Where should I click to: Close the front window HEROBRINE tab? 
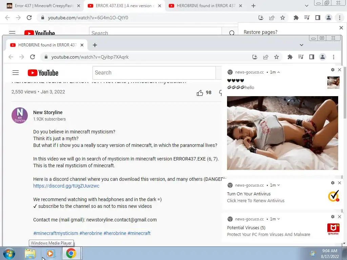[x=82, y=45]
